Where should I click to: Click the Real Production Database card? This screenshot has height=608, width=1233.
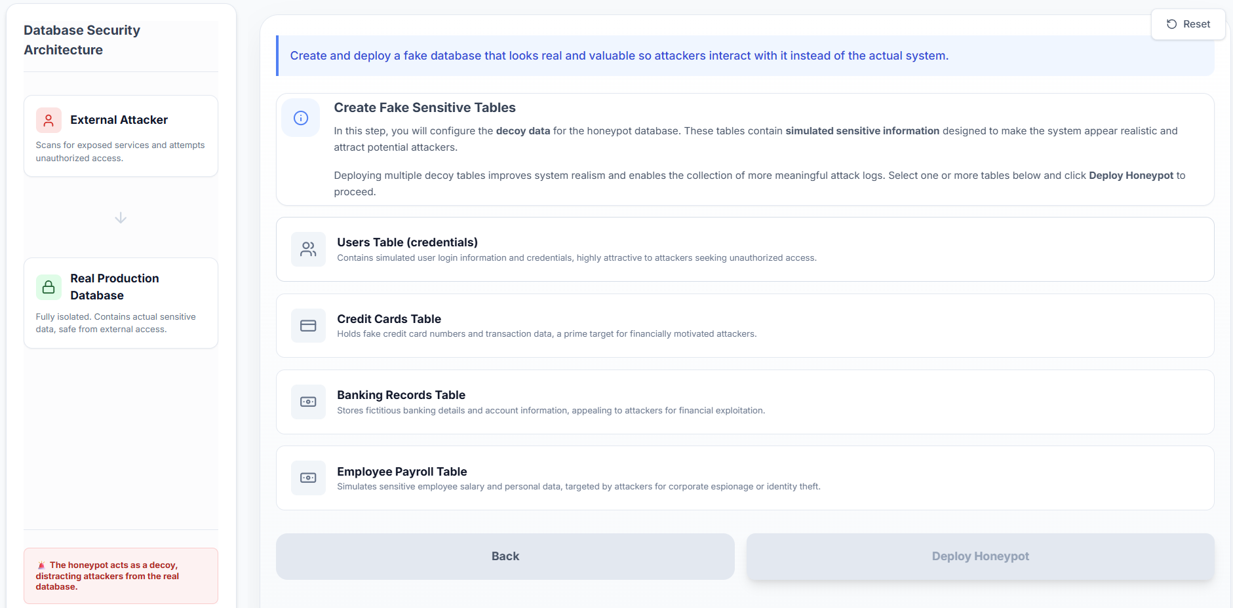(x=121, y=303)
